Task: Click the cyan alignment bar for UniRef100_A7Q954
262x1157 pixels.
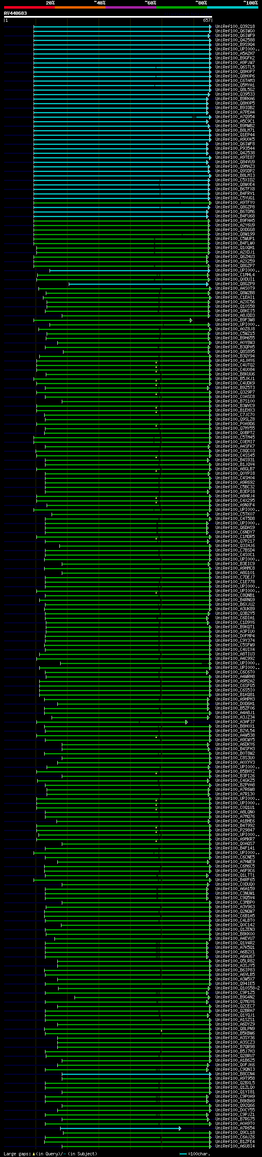Action: point(122,117)
